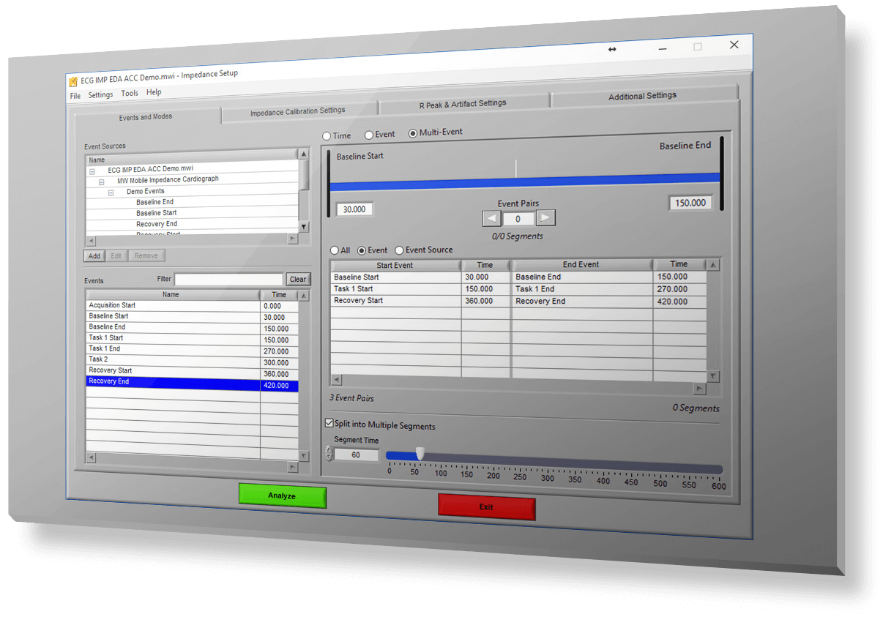Open the Settings menu

[100, 94]
